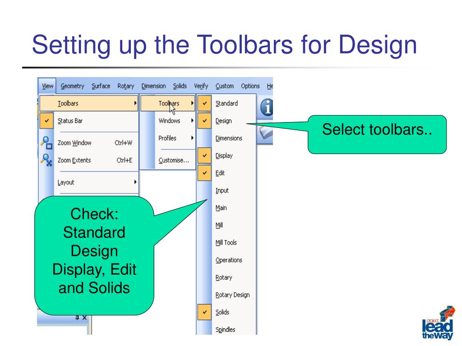Image resolution: width=462 pixels, height=346 pixels.
Task: Click the Zoom Extents magnifier icon
Action: (x=46, y=160)
